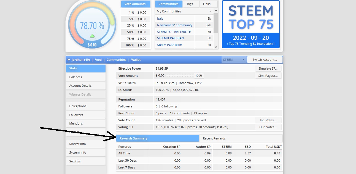Click the 1 % vote amount row
The width and height of the screenshot is (356, 174).
point(136,12)
